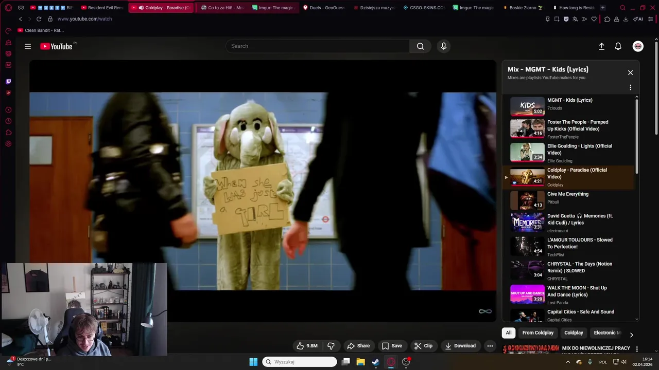Open the YouTube notifications bell

tap(618, 46)
